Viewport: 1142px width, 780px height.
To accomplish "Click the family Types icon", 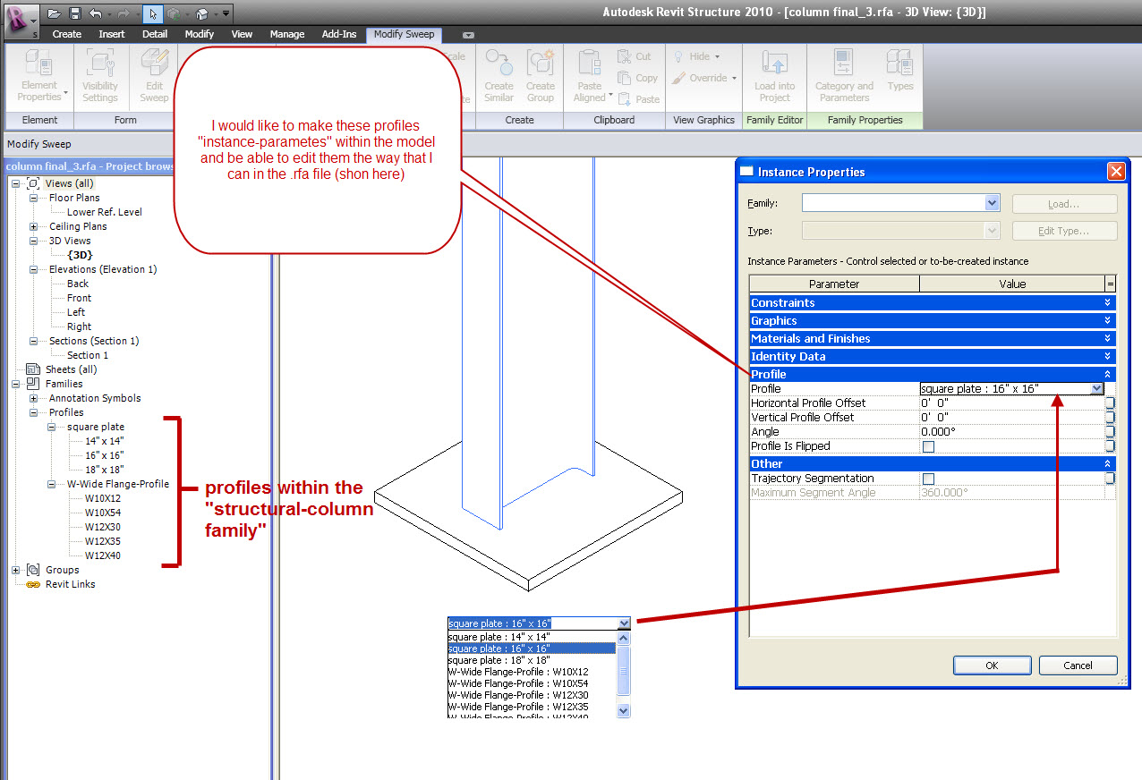I will tap(899, 63).
